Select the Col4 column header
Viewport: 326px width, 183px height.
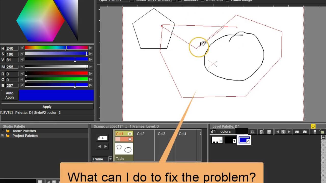[182, 134]
